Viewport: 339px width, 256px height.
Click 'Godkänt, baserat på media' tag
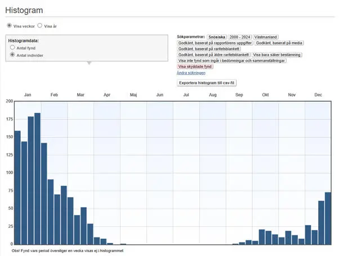click(278, 42)
